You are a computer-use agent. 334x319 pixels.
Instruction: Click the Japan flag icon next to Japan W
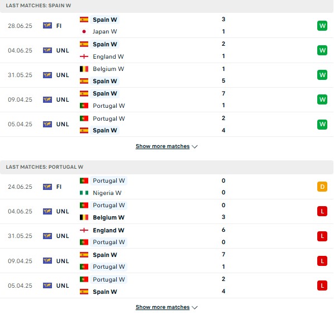click(84, 31)
